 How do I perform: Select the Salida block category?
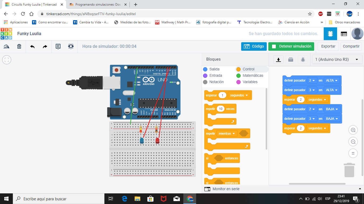tap(215, 69)
